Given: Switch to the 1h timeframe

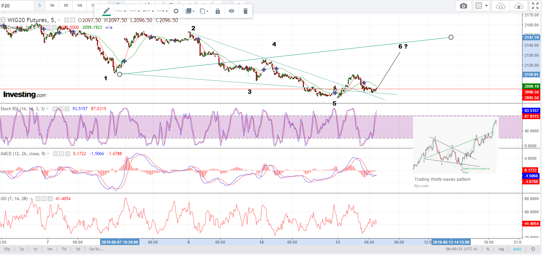Looking at the screenshot, I should coord(52,6).
